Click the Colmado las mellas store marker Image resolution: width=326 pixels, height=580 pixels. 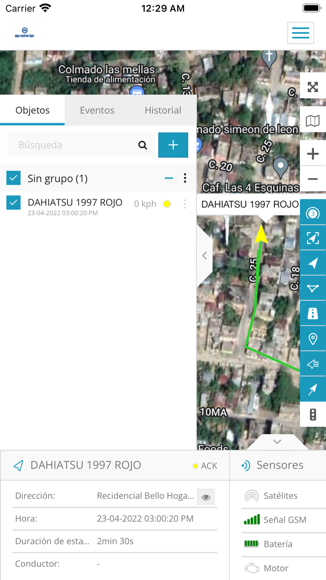tap(136, 91)
